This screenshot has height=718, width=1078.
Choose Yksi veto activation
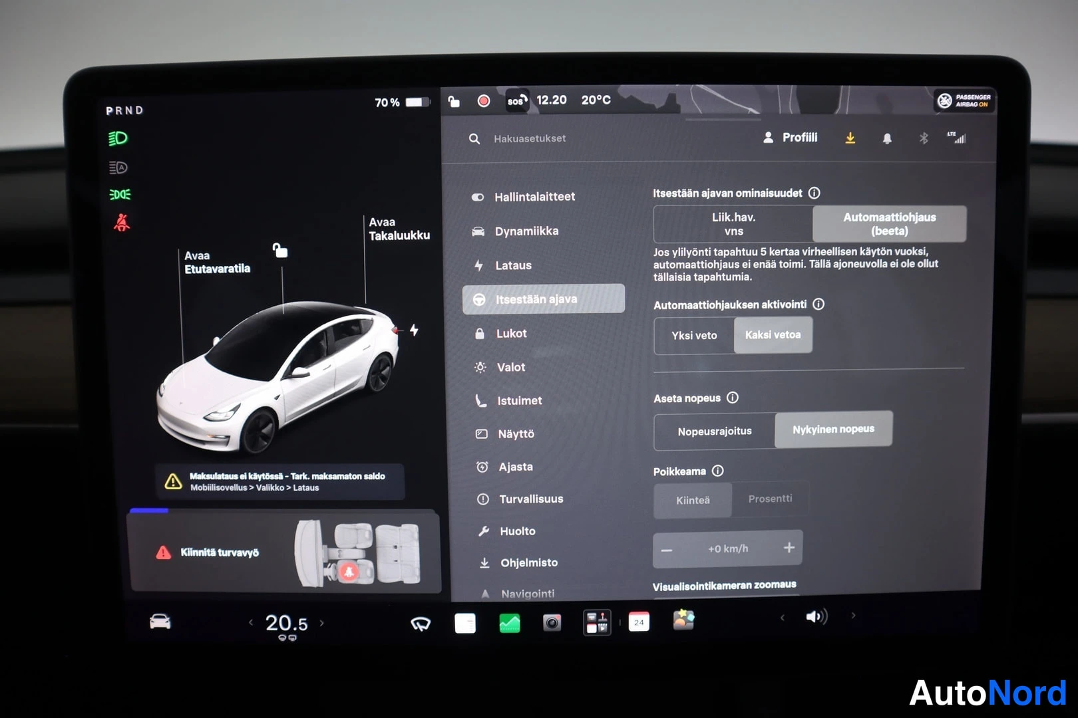click(694, 335)
